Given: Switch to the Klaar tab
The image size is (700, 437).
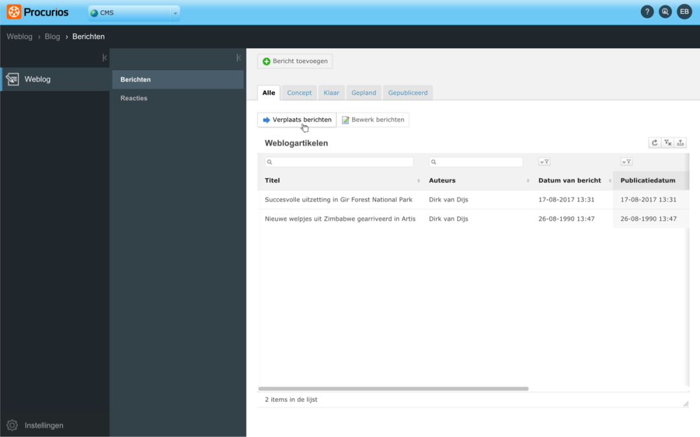Looking at the screenshot, I should 332,93.
